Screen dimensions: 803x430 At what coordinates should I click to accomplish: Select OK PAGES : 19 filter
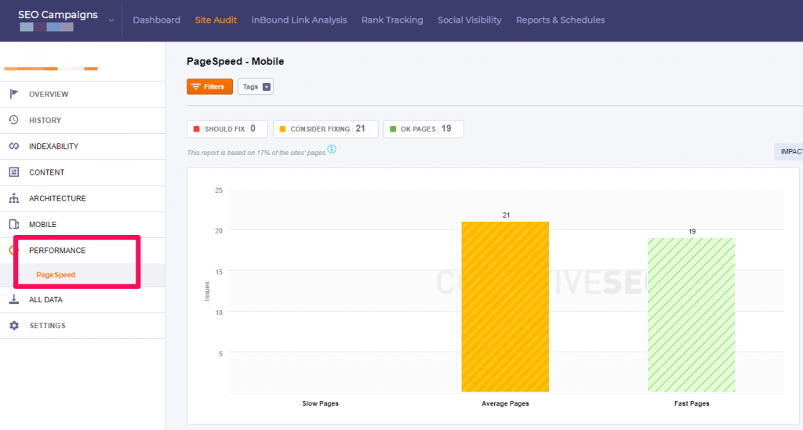(423, 129)
